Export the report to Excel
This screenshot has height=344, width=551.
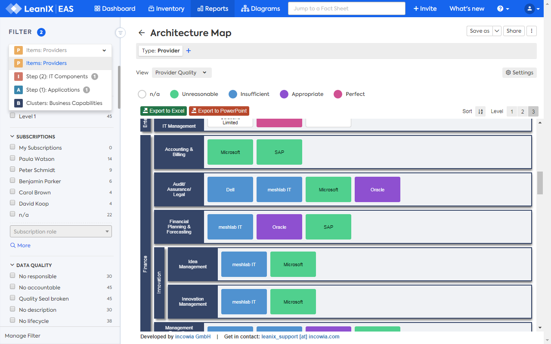[x=164, y=111]
